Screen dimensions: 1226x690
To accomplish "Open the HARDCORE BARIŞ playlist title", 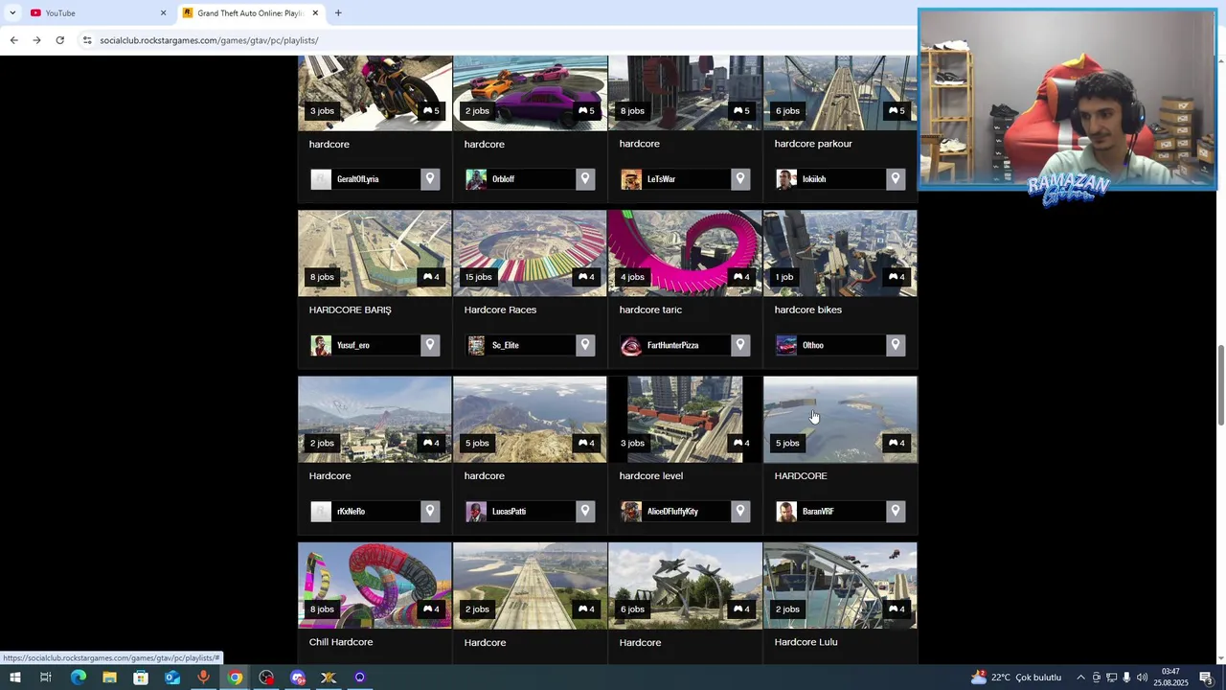I will [350, 310].
